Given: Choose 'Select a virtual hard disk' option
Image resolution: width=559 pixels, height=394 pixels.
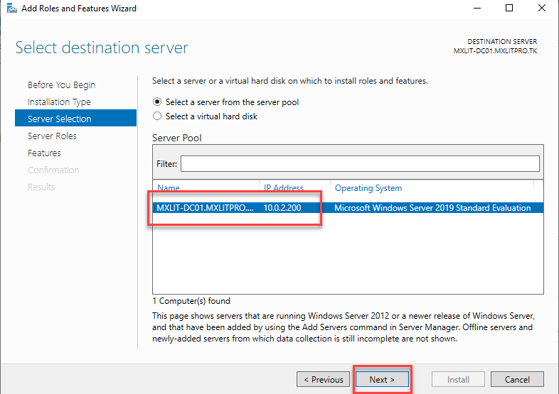Looking at the screenshot, I should coord(158,116).
